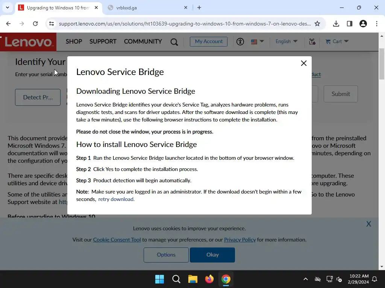Open Chrome downloads icon
The width and height of the screenshot is (385, 288).
pyautogui.click(x=336, y=24)
